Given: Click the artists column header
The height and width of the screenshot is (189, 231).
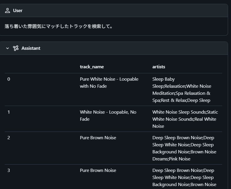Looking at the screenshot, I should (x=159, y=67).
